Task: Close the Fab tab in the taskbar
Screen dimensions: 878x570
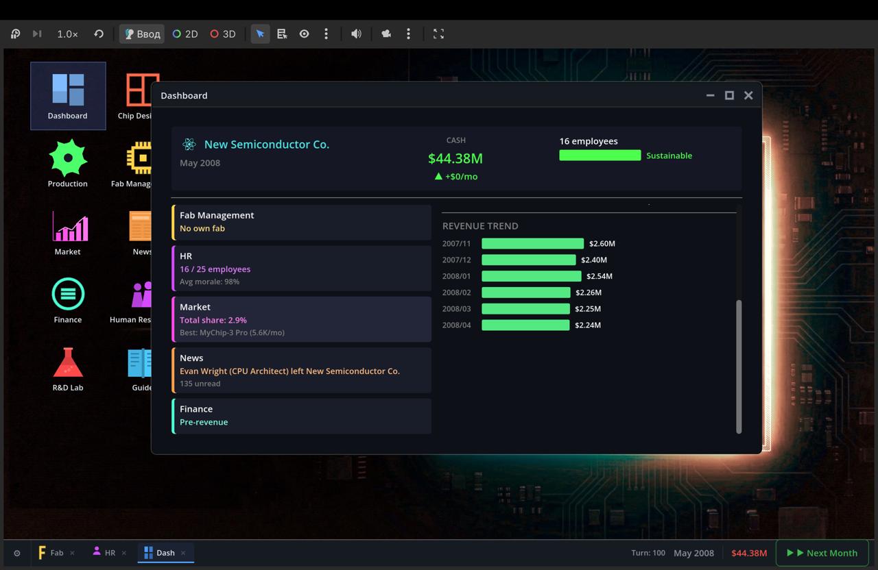Action: pyautogui.click(x=72, y=553)
